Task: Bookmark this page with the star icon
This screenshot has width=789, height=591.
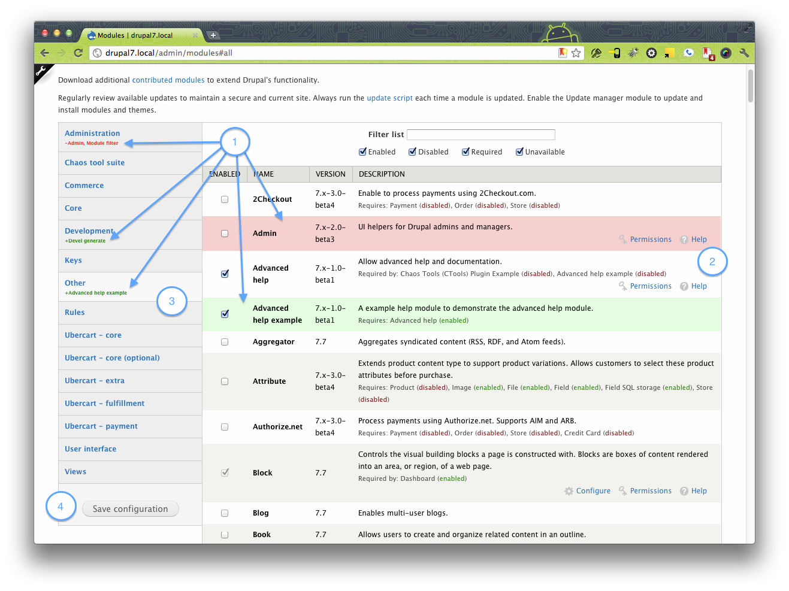Action: tap(576, 53)
